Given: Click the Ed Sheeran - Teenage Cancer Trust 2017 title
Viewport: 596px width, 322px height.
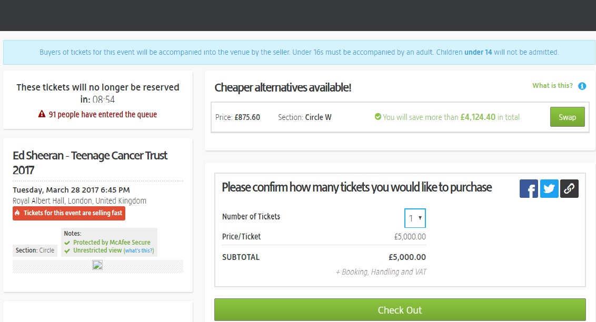Looking at the screenshot, I should tap(90, 163).
